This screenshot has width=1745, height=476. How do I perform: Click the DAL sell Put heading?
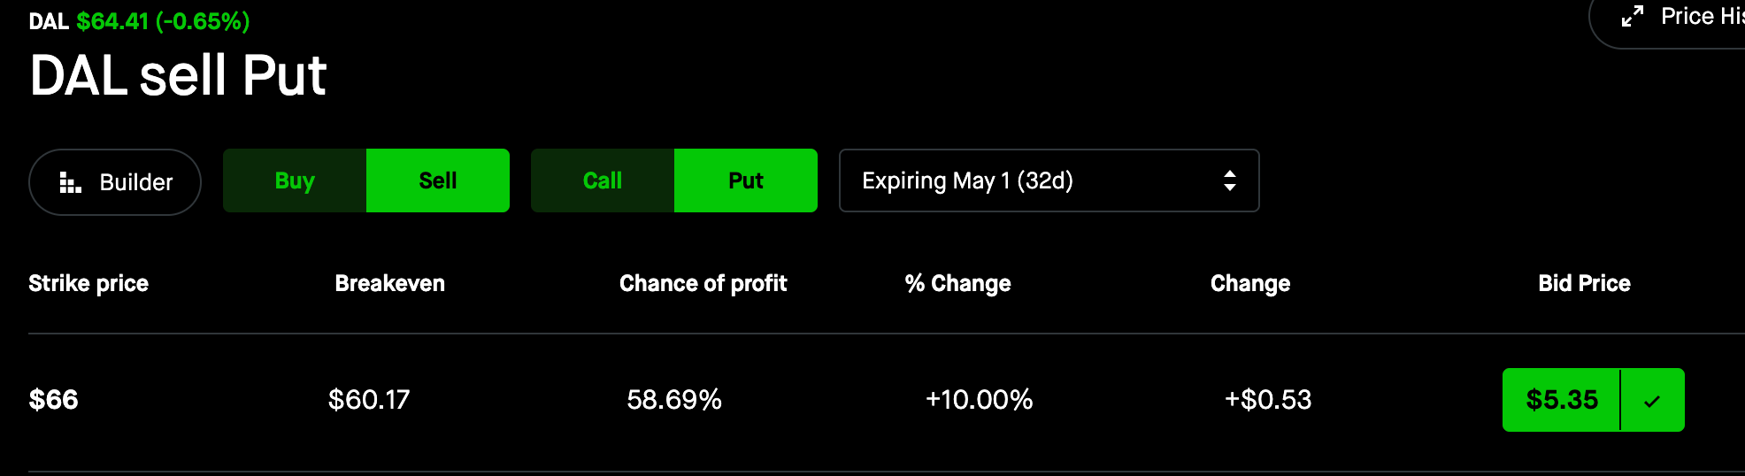[178, 75]
